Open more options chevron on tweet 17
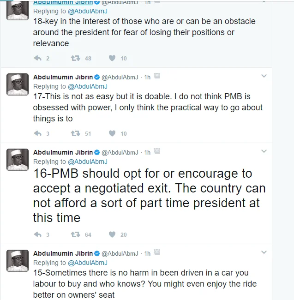Image resolution: width=294 pixels, height=300 pixels. coord(264,76)
